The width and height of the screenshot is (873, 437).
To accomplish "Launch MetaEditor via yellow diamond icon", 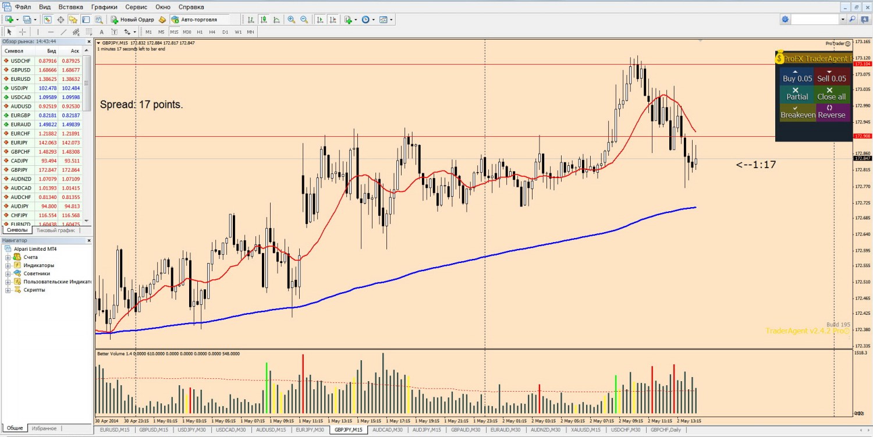I will (162, 19).
